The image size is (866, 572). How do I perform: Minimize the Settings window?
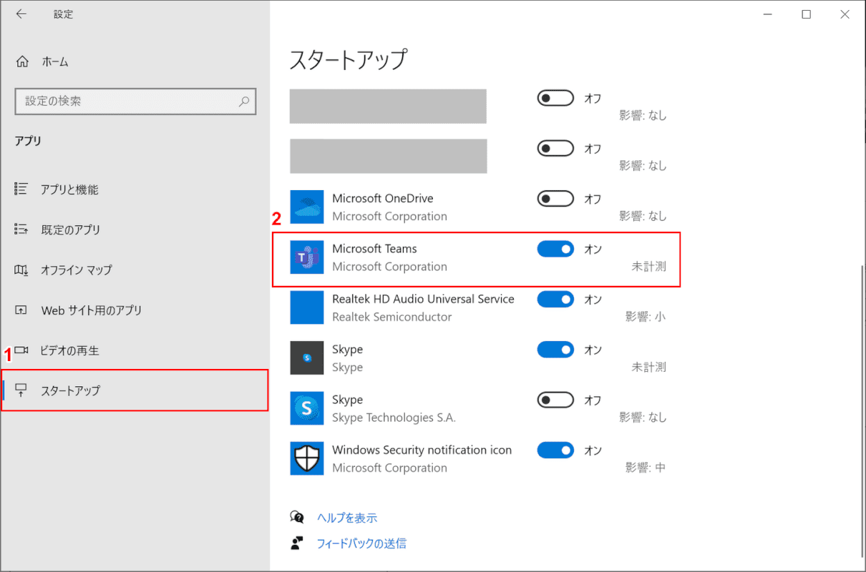point(768,14)
